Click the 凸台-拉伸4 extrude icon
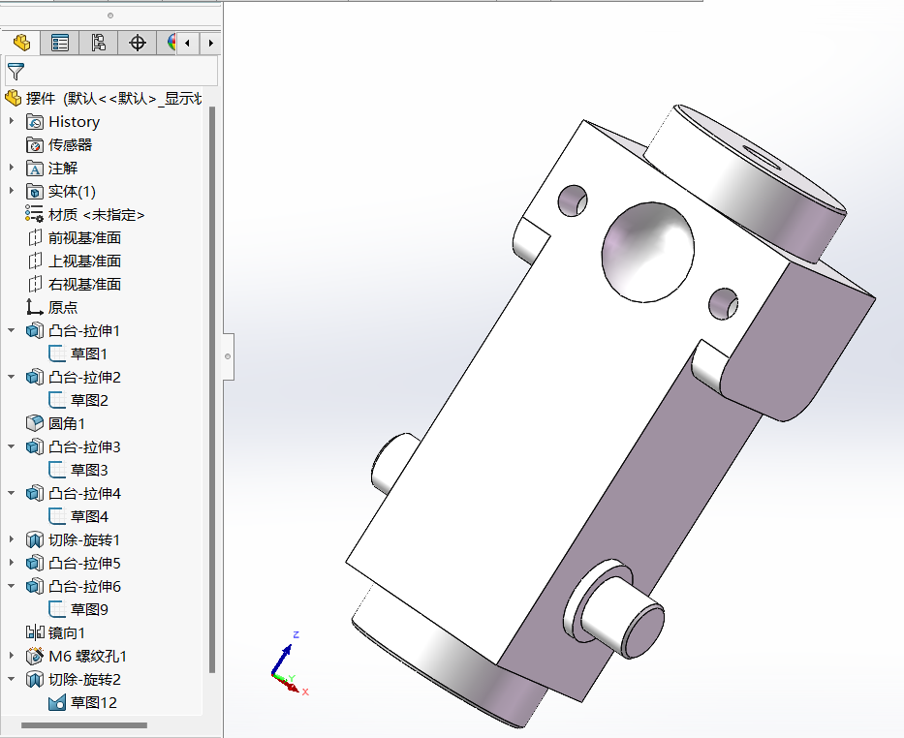Screen dimensions: 904x738 pyautogui.click(x=35, y=493)
